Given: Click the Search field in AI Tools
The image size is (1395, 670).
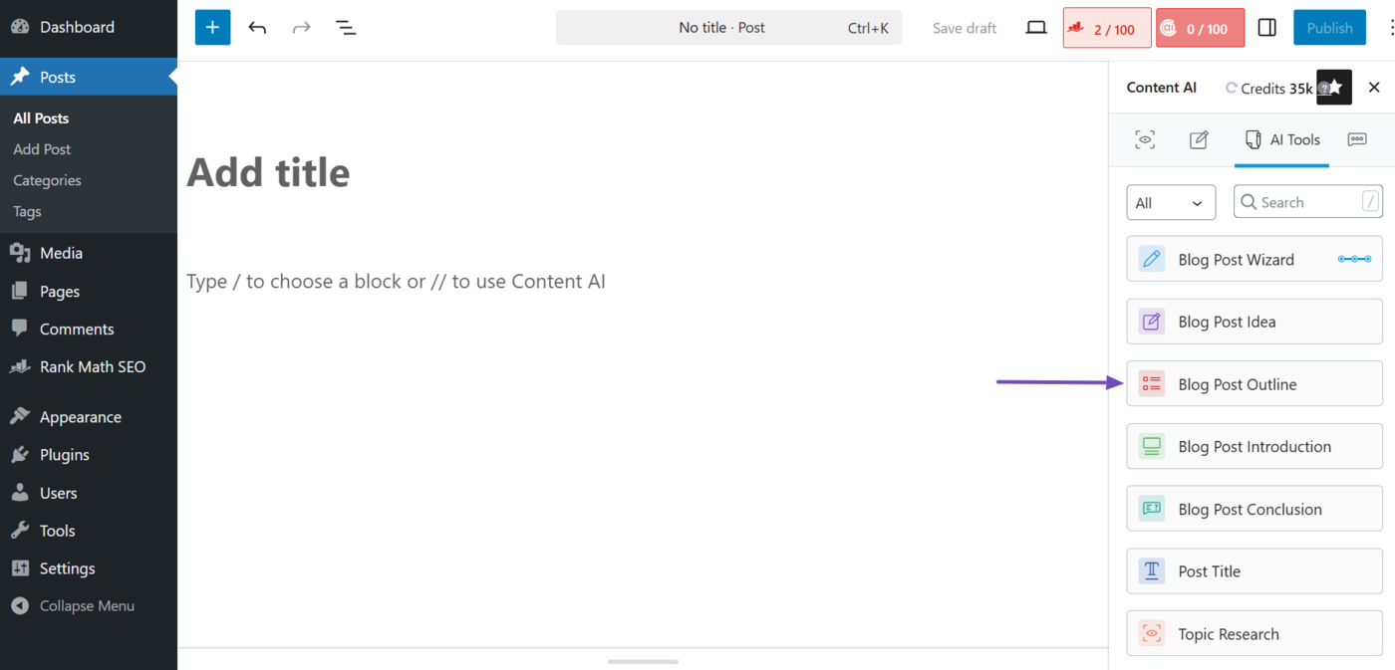Looking at the screenshot, I should click(1307, 202).
